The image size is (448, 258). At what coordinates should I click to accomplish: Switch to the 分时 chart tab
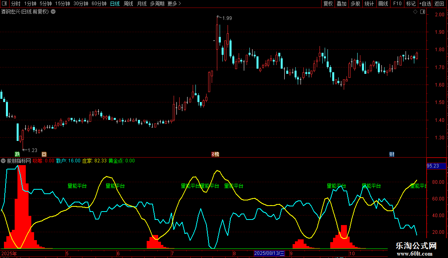[x=16, y=4]
